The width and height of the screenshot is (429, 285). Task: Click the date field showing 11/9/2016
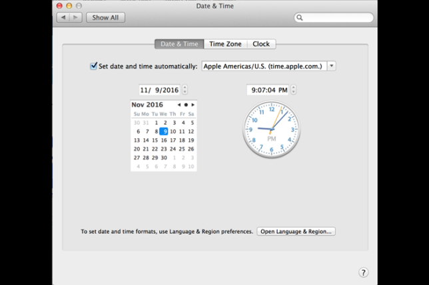click(x=159, y=90)
